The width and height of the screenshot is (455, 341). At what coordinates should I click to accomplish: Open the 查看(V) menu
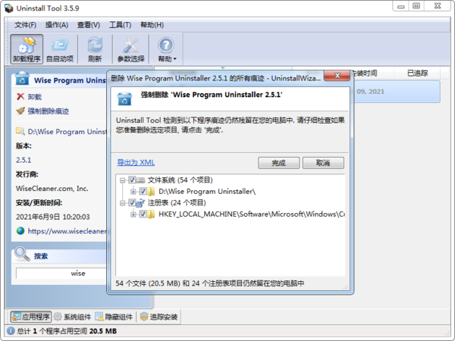tap(89, 25)
